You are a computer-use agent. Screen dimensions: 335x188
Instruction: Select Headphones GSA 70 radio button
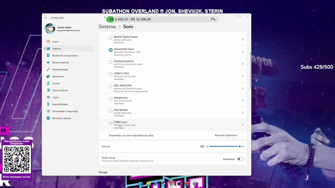click(x=111, y=99)
